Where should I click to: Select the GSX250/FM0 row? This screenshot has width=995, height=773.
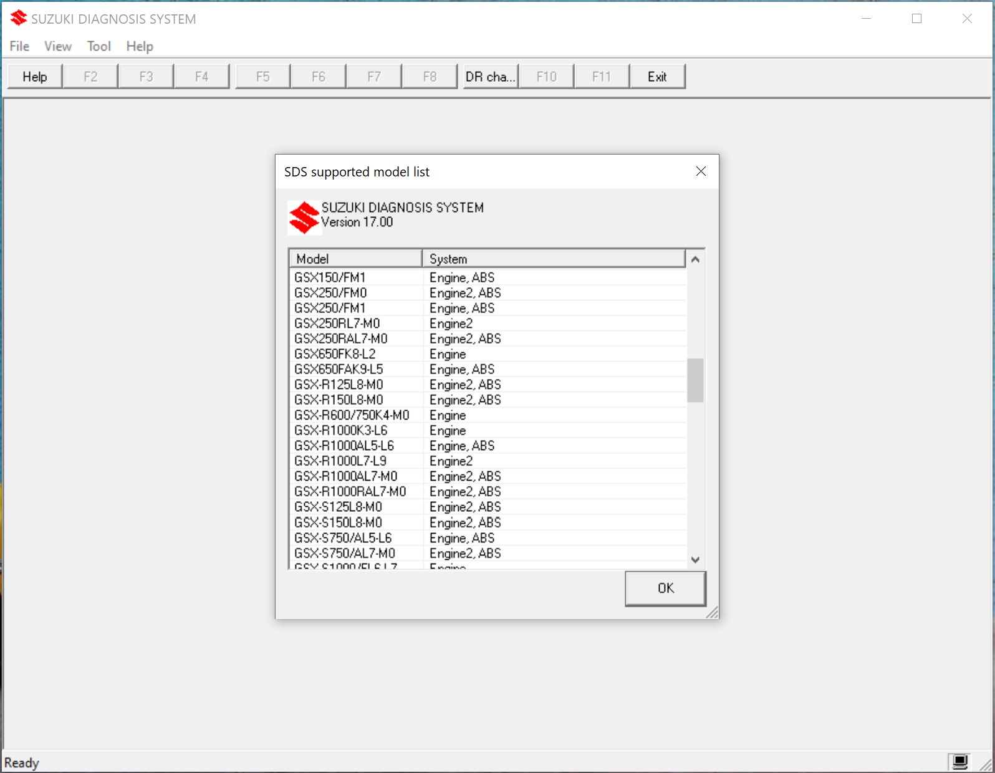[488, 293]
